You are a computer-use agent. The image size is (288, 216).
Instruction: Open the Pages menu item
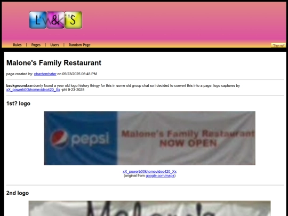tap(36, 45)
